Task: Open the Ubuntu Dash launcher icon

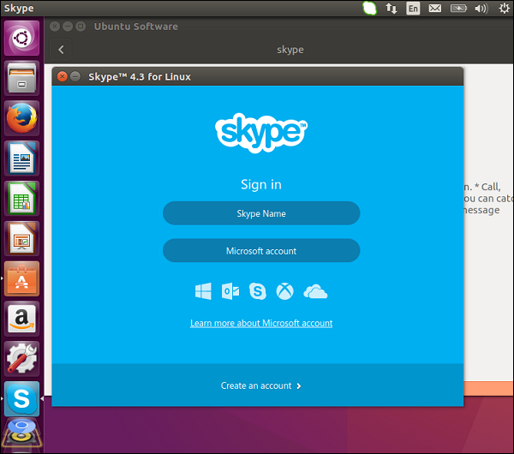Action: (x=21, y=38)
